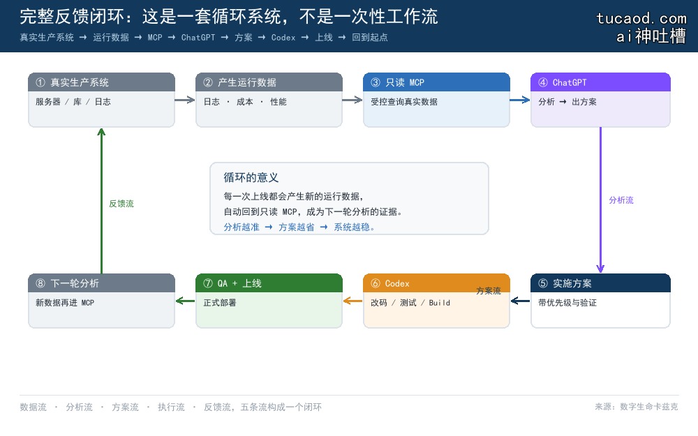
Task: Click the source credit 来源：数字生命卡兹克
Action: coord(637,407)
